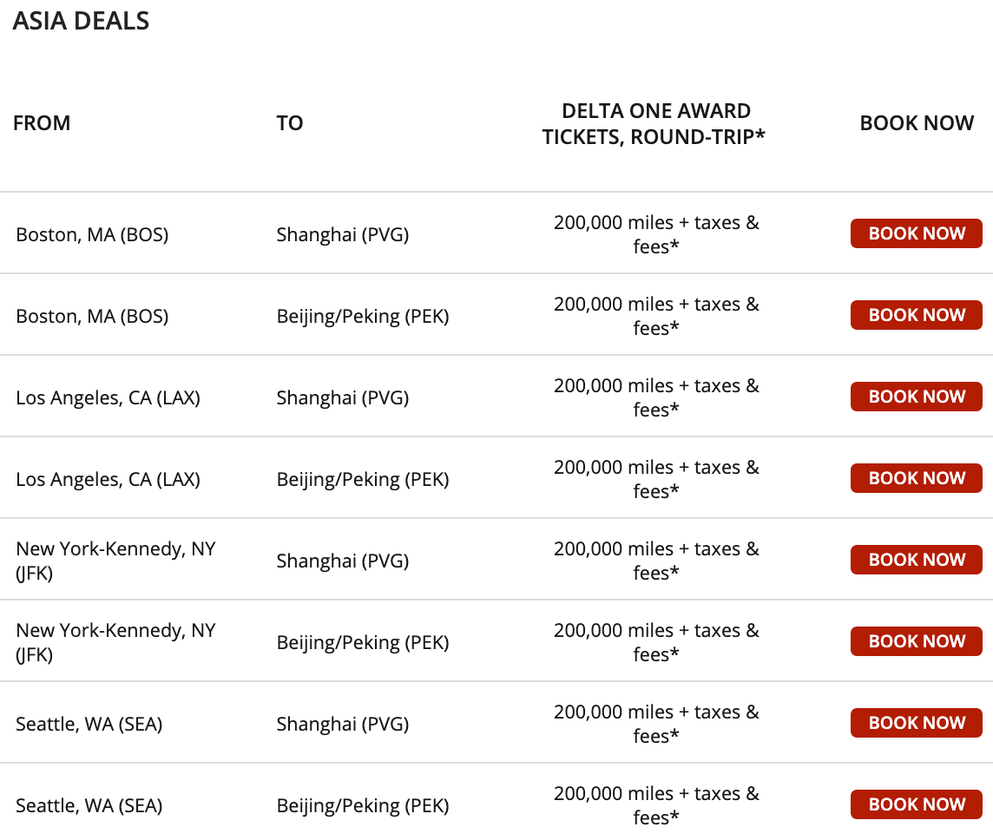The width and height of the screenshot is (993, 840).
Task: Book Los Angeles to Beijing flight
Action: click(x=916, y=478)
